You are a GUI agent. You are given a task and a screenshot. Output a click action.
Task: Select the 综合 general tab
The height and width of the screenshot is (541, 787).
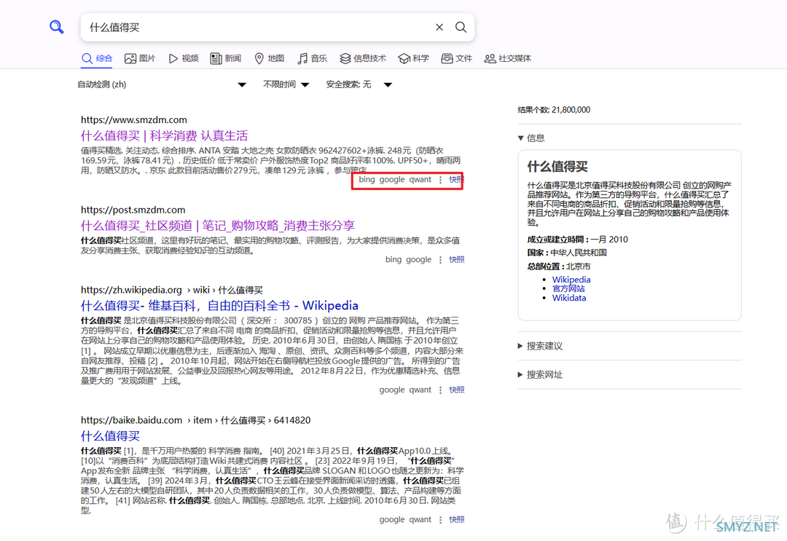[x=97, y=59]
